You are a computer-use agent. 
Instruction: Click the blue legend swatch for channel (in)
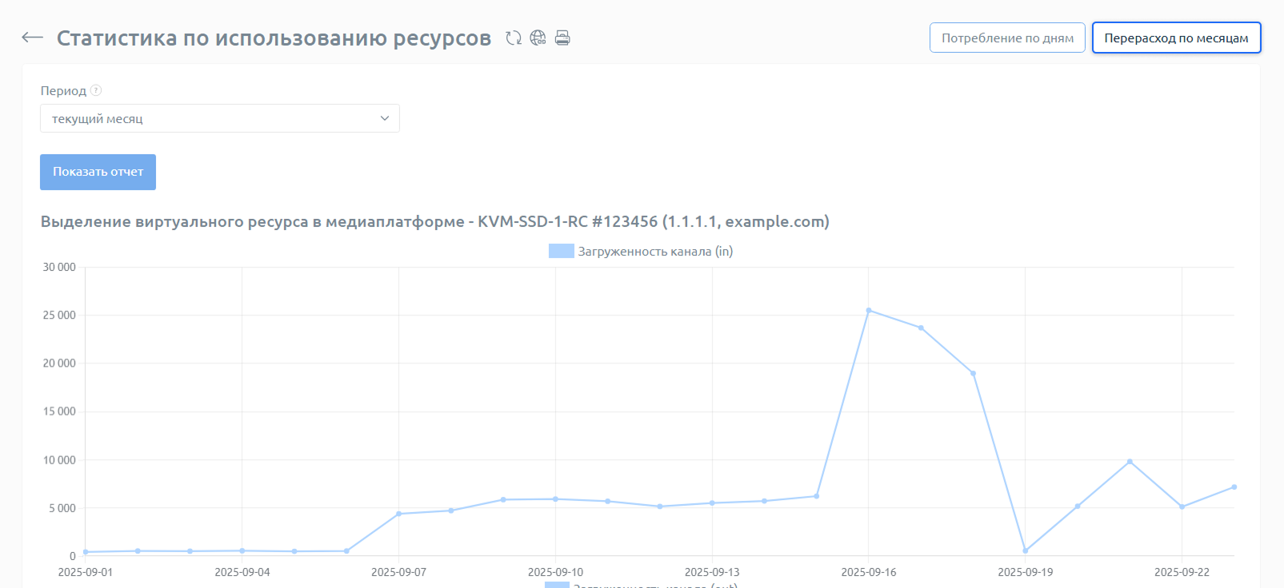click(x=561, y=252)
